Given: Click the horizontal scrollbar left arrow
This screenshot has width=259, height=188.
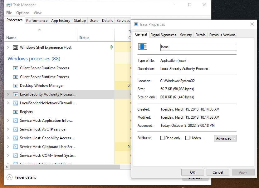Looking at the screenshot, I should point(7,167).
